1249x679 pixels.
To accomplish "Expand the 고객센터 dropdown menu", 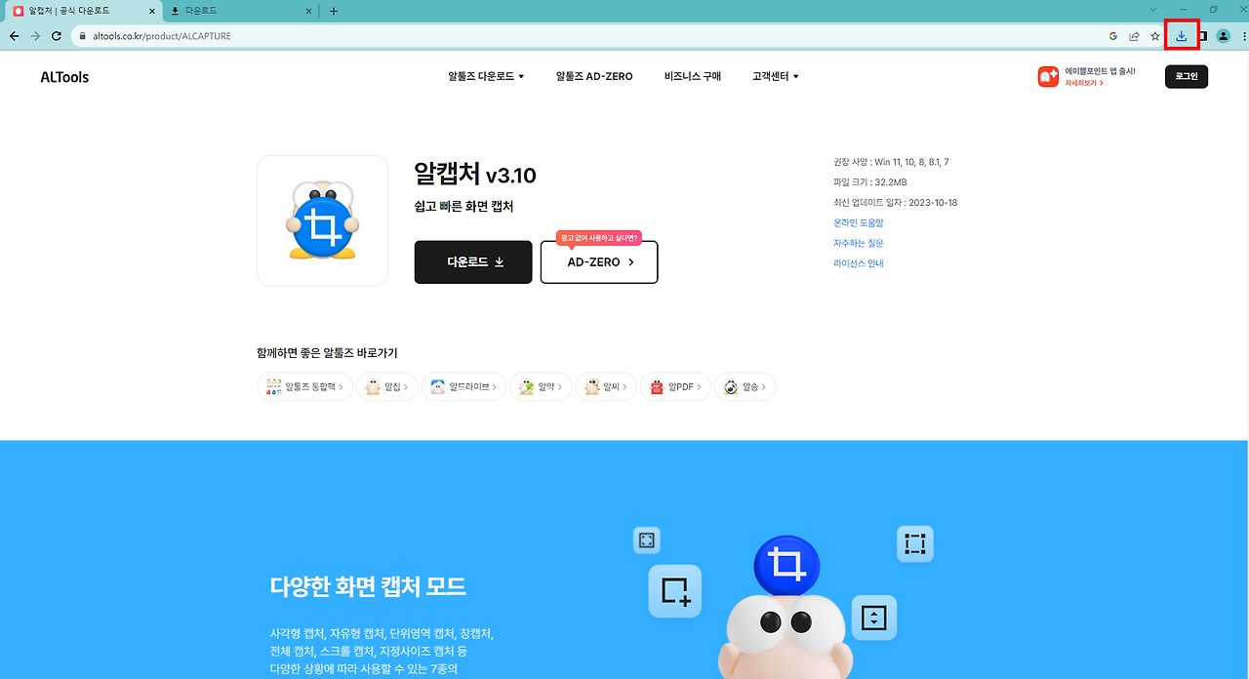I will click(776, 76).
